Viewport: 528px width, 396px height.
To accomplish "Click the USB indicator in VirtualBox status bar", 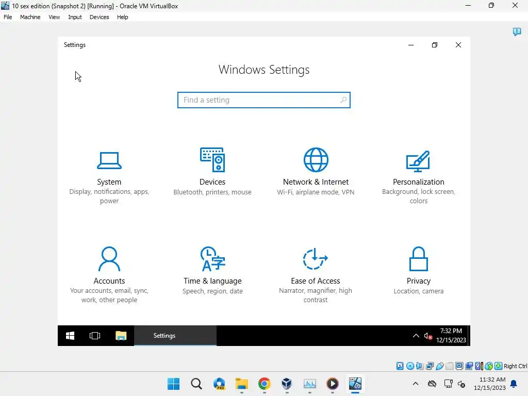I will (x=439, y=366).
